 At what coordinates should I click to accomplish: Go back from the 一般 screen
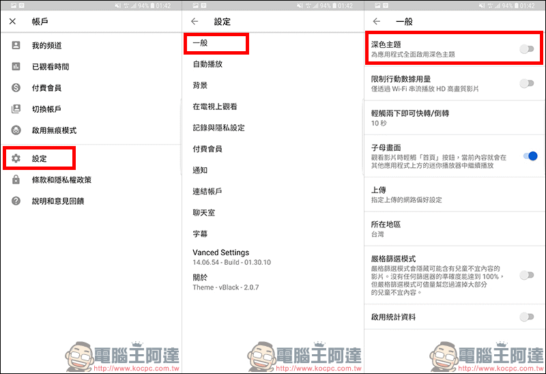(377, 22)
